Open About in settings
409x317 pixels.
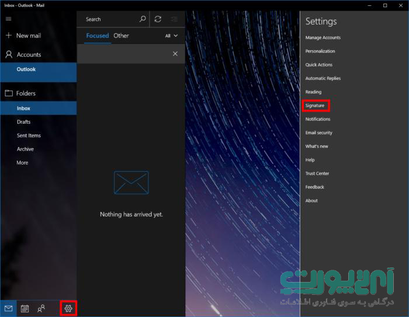(x=311, y=200)
